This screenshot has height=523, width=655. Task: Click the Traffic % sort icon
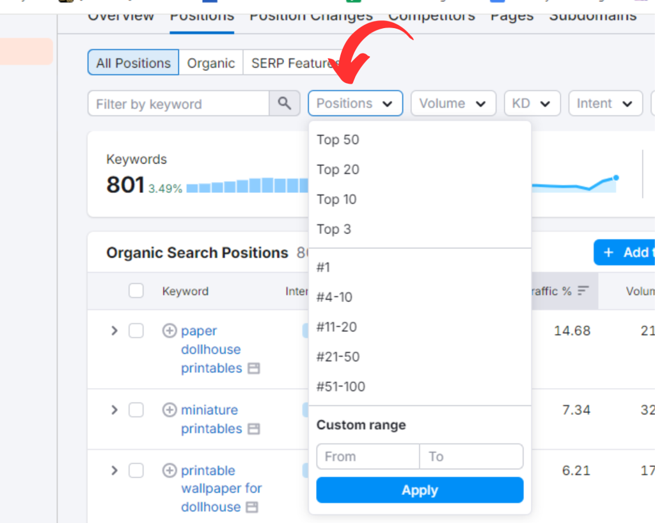(583, 291)
